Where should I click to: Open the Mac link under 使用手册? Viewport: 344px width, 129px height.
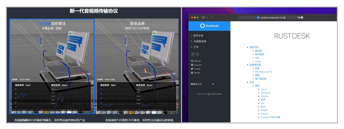tap(257, 58)
